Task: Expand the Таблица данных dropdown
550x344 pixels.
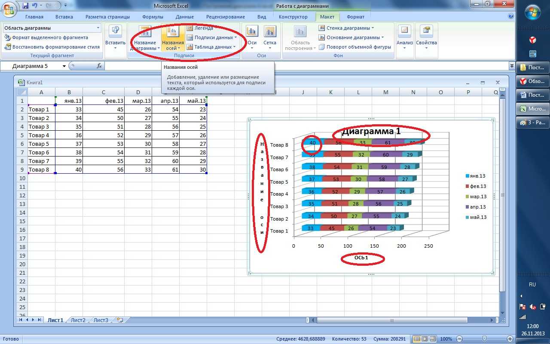Action: (234, 47)
